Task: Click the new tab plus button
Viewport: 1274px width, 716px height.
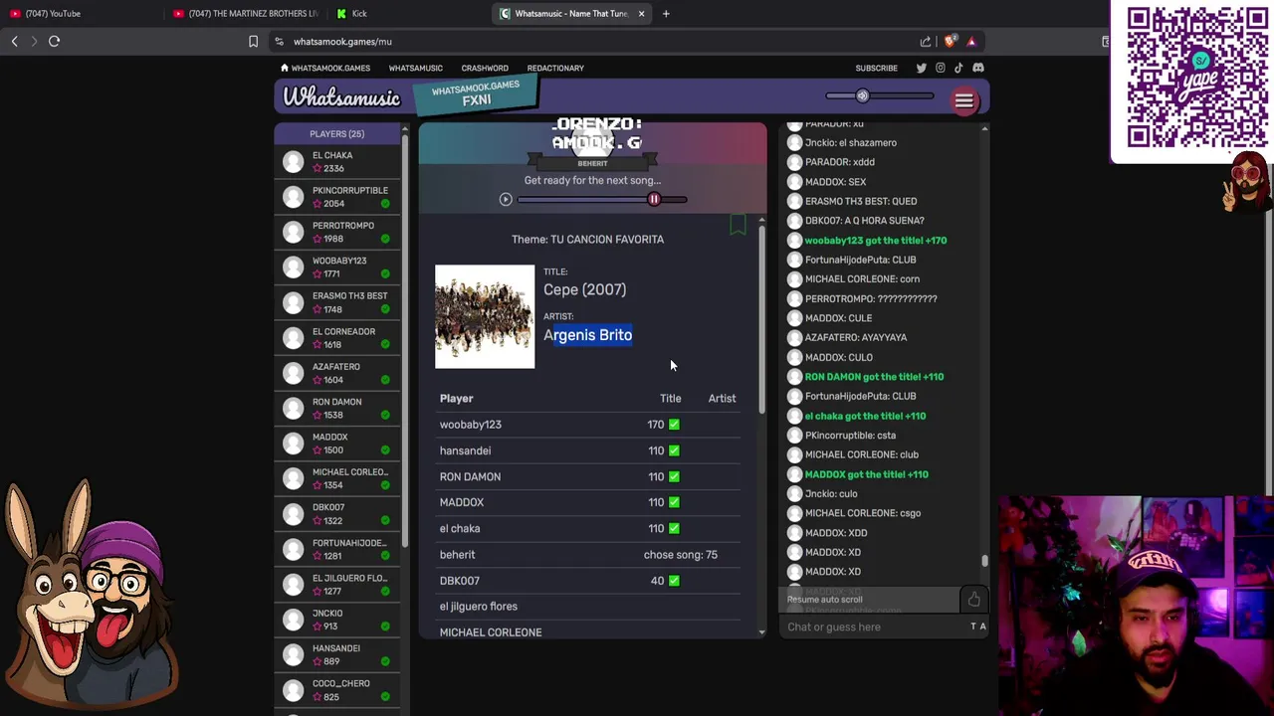Action: (x=666, y=14)
